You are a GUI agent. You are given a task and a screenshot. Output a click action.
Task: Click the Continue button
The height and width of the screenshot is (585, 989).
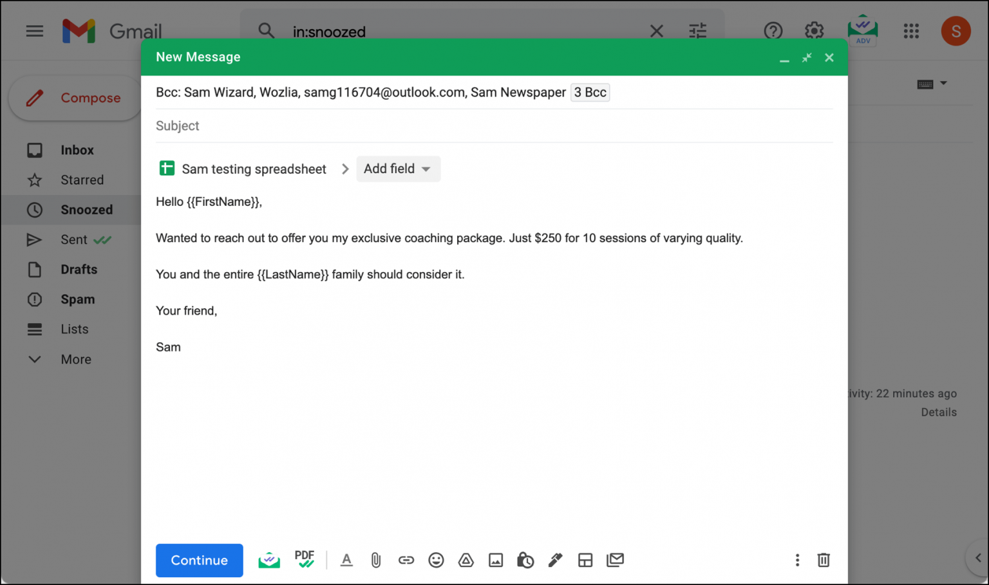pos(199,560)
